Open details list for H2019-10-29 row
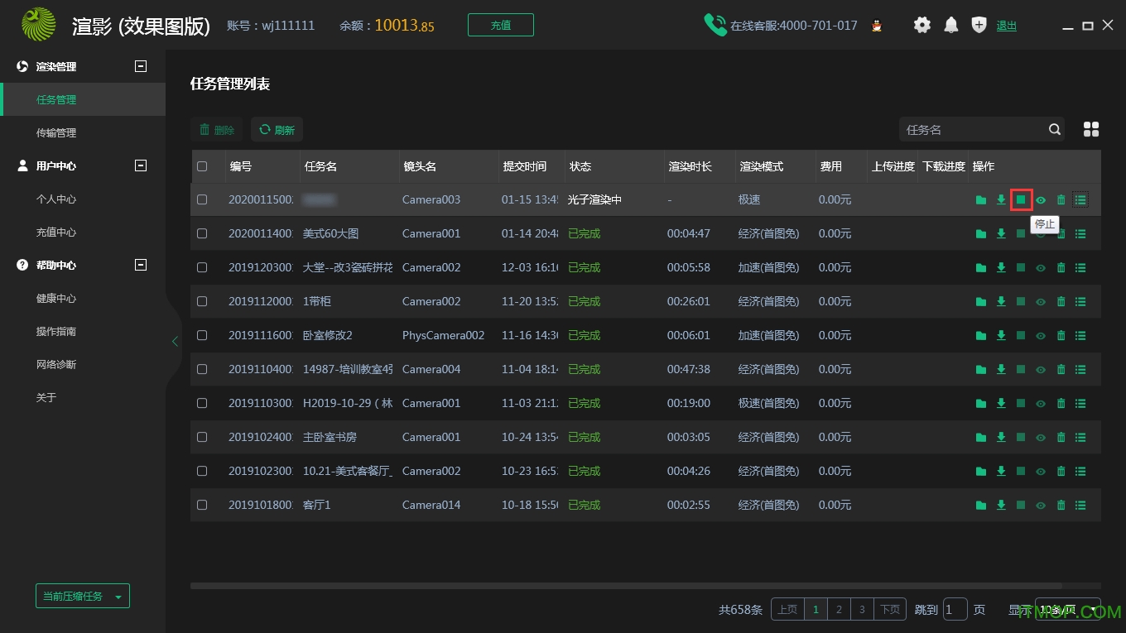1126x633 pixels. click(x=1080, y=404)
